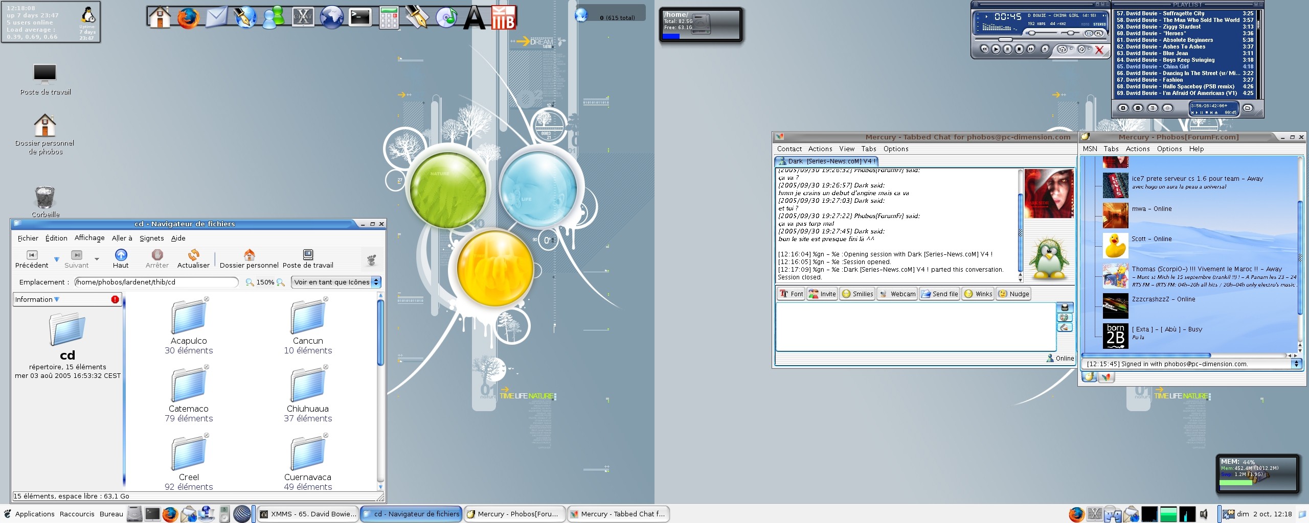Click the Webcam button in the chat
This screenshot has width=1309, height=523.
[x=897, y=294]
